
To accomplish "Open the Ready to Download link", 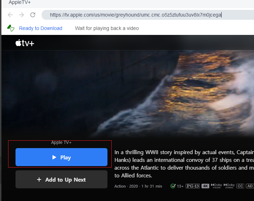I will coord(41,28).
